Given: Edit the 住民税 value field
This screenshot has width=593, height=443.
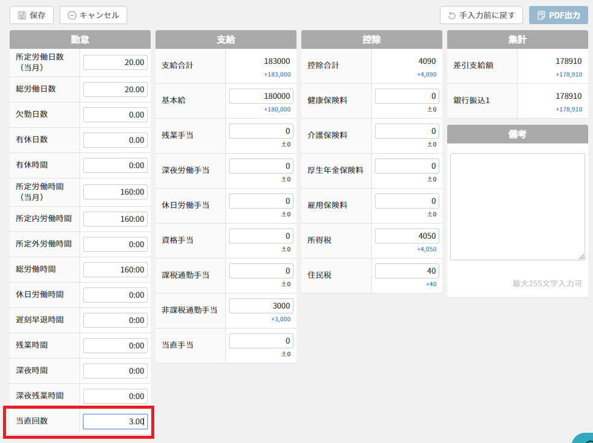Looking at the screenshot, I should tap(407, 271).
